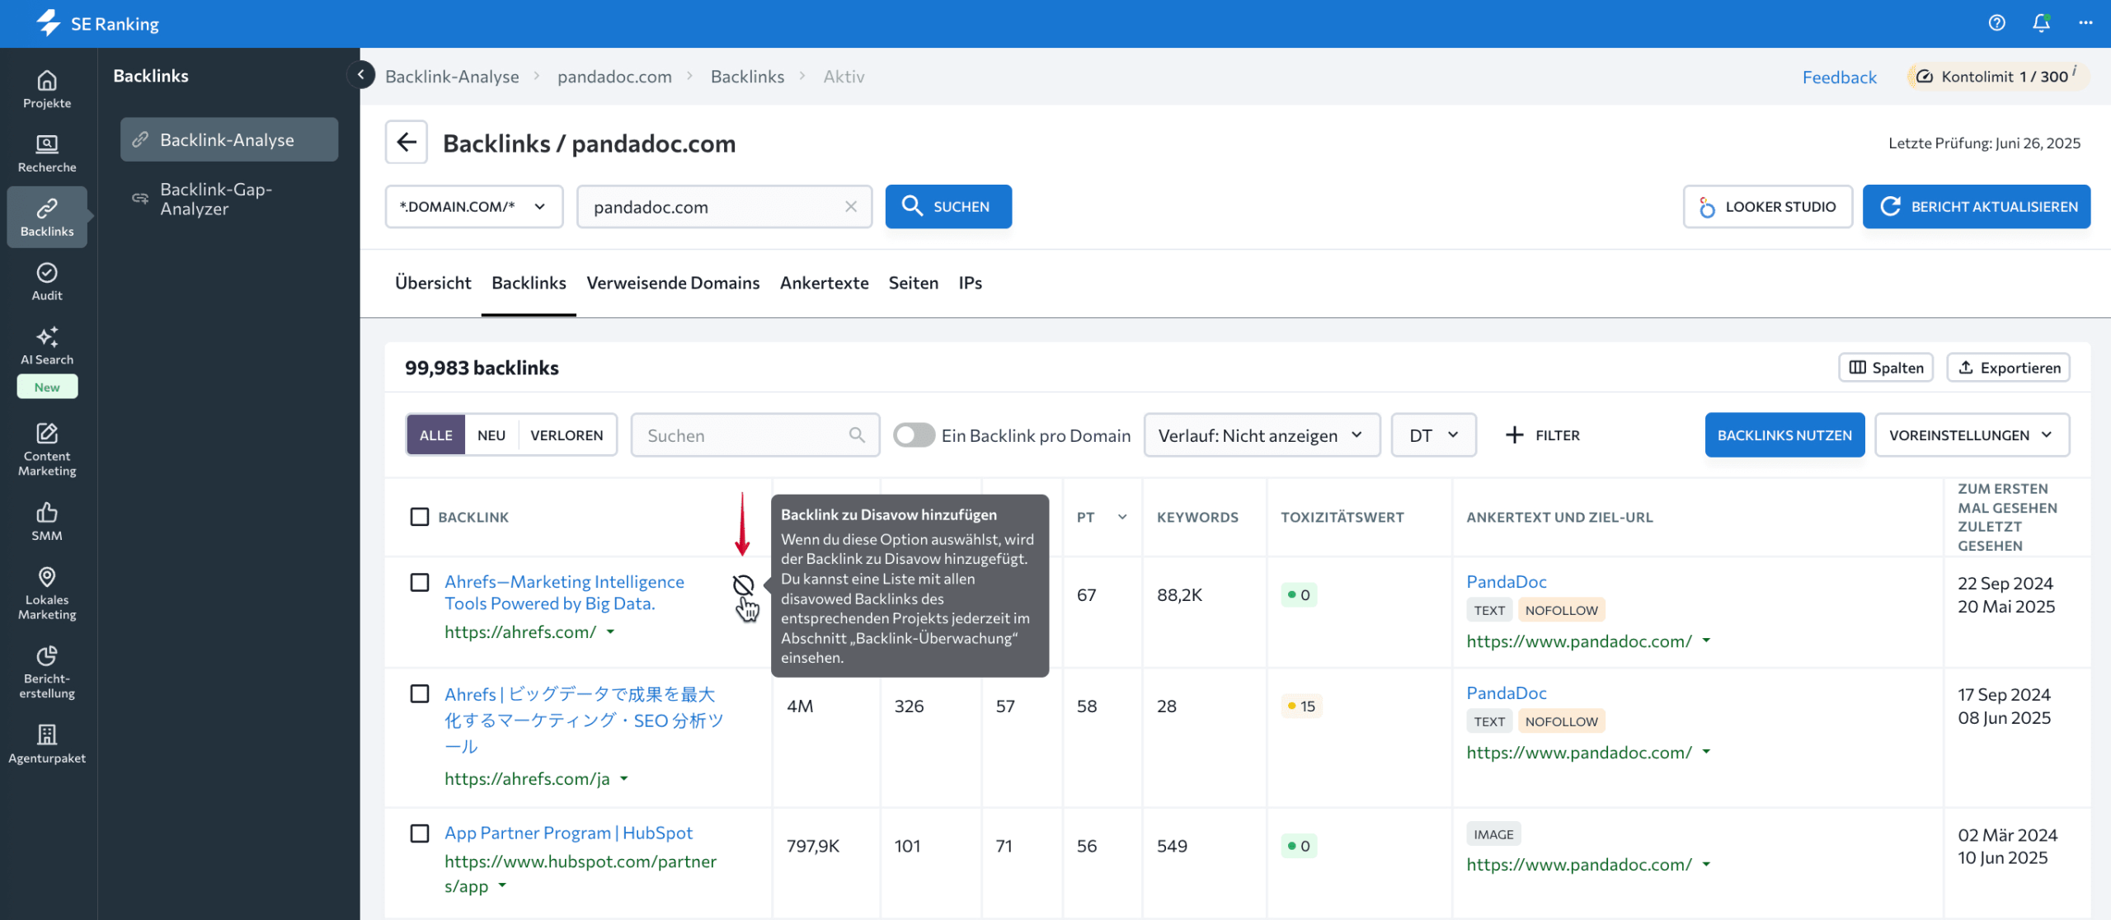
Task: Click the magnifier in table search
Action: [x=857, y=435]
